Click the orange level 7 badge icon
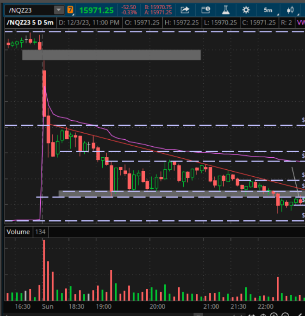305x316 pixels. pyautogui.click(x=70, y=10)
